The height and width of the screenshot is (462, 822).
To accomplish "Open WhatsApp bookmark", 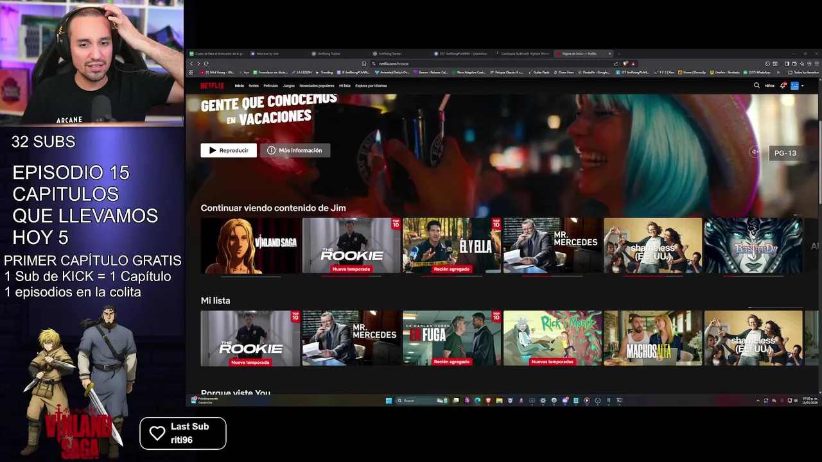I will (756, 73).
